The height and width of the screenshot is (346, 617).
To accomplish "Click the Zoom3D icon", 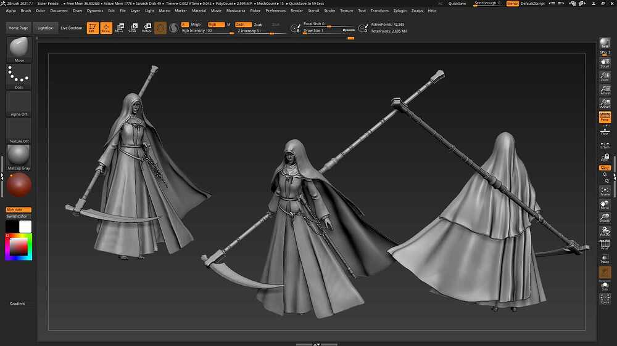I will 605,218.
